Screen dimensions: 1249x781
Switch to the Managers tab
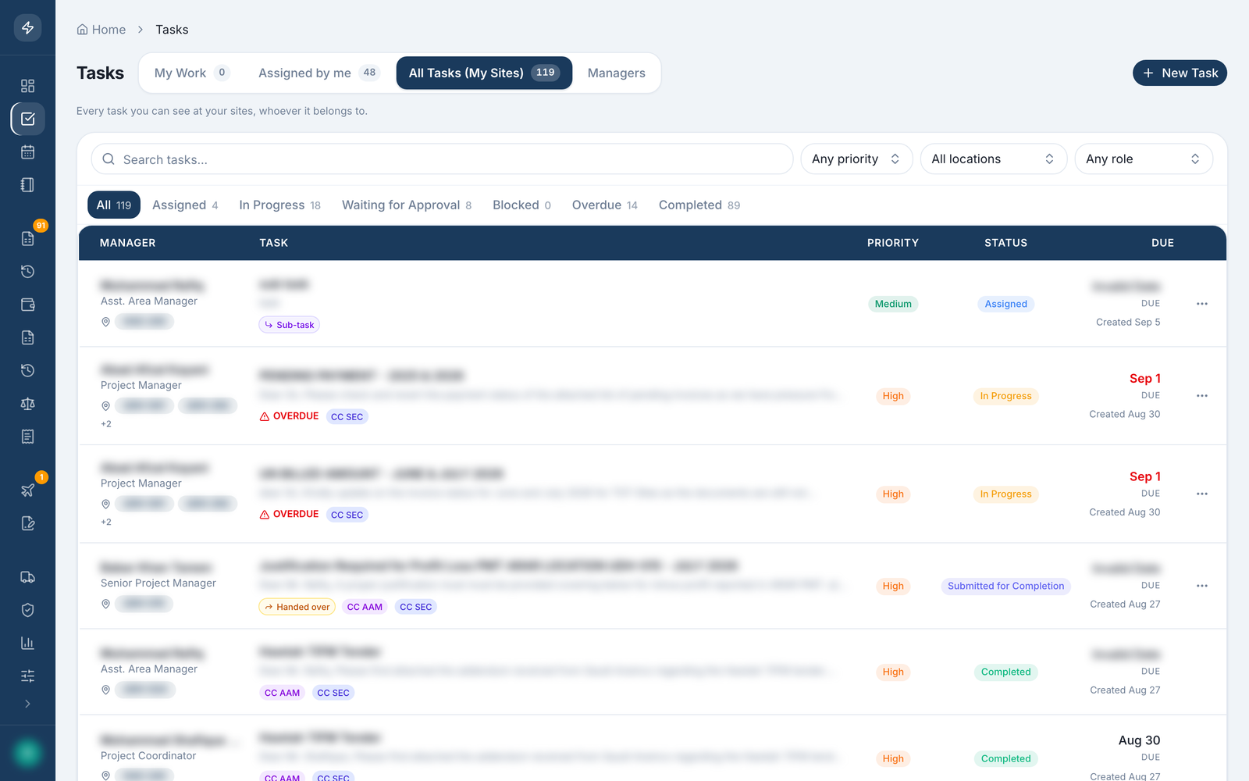pos(617,73)
